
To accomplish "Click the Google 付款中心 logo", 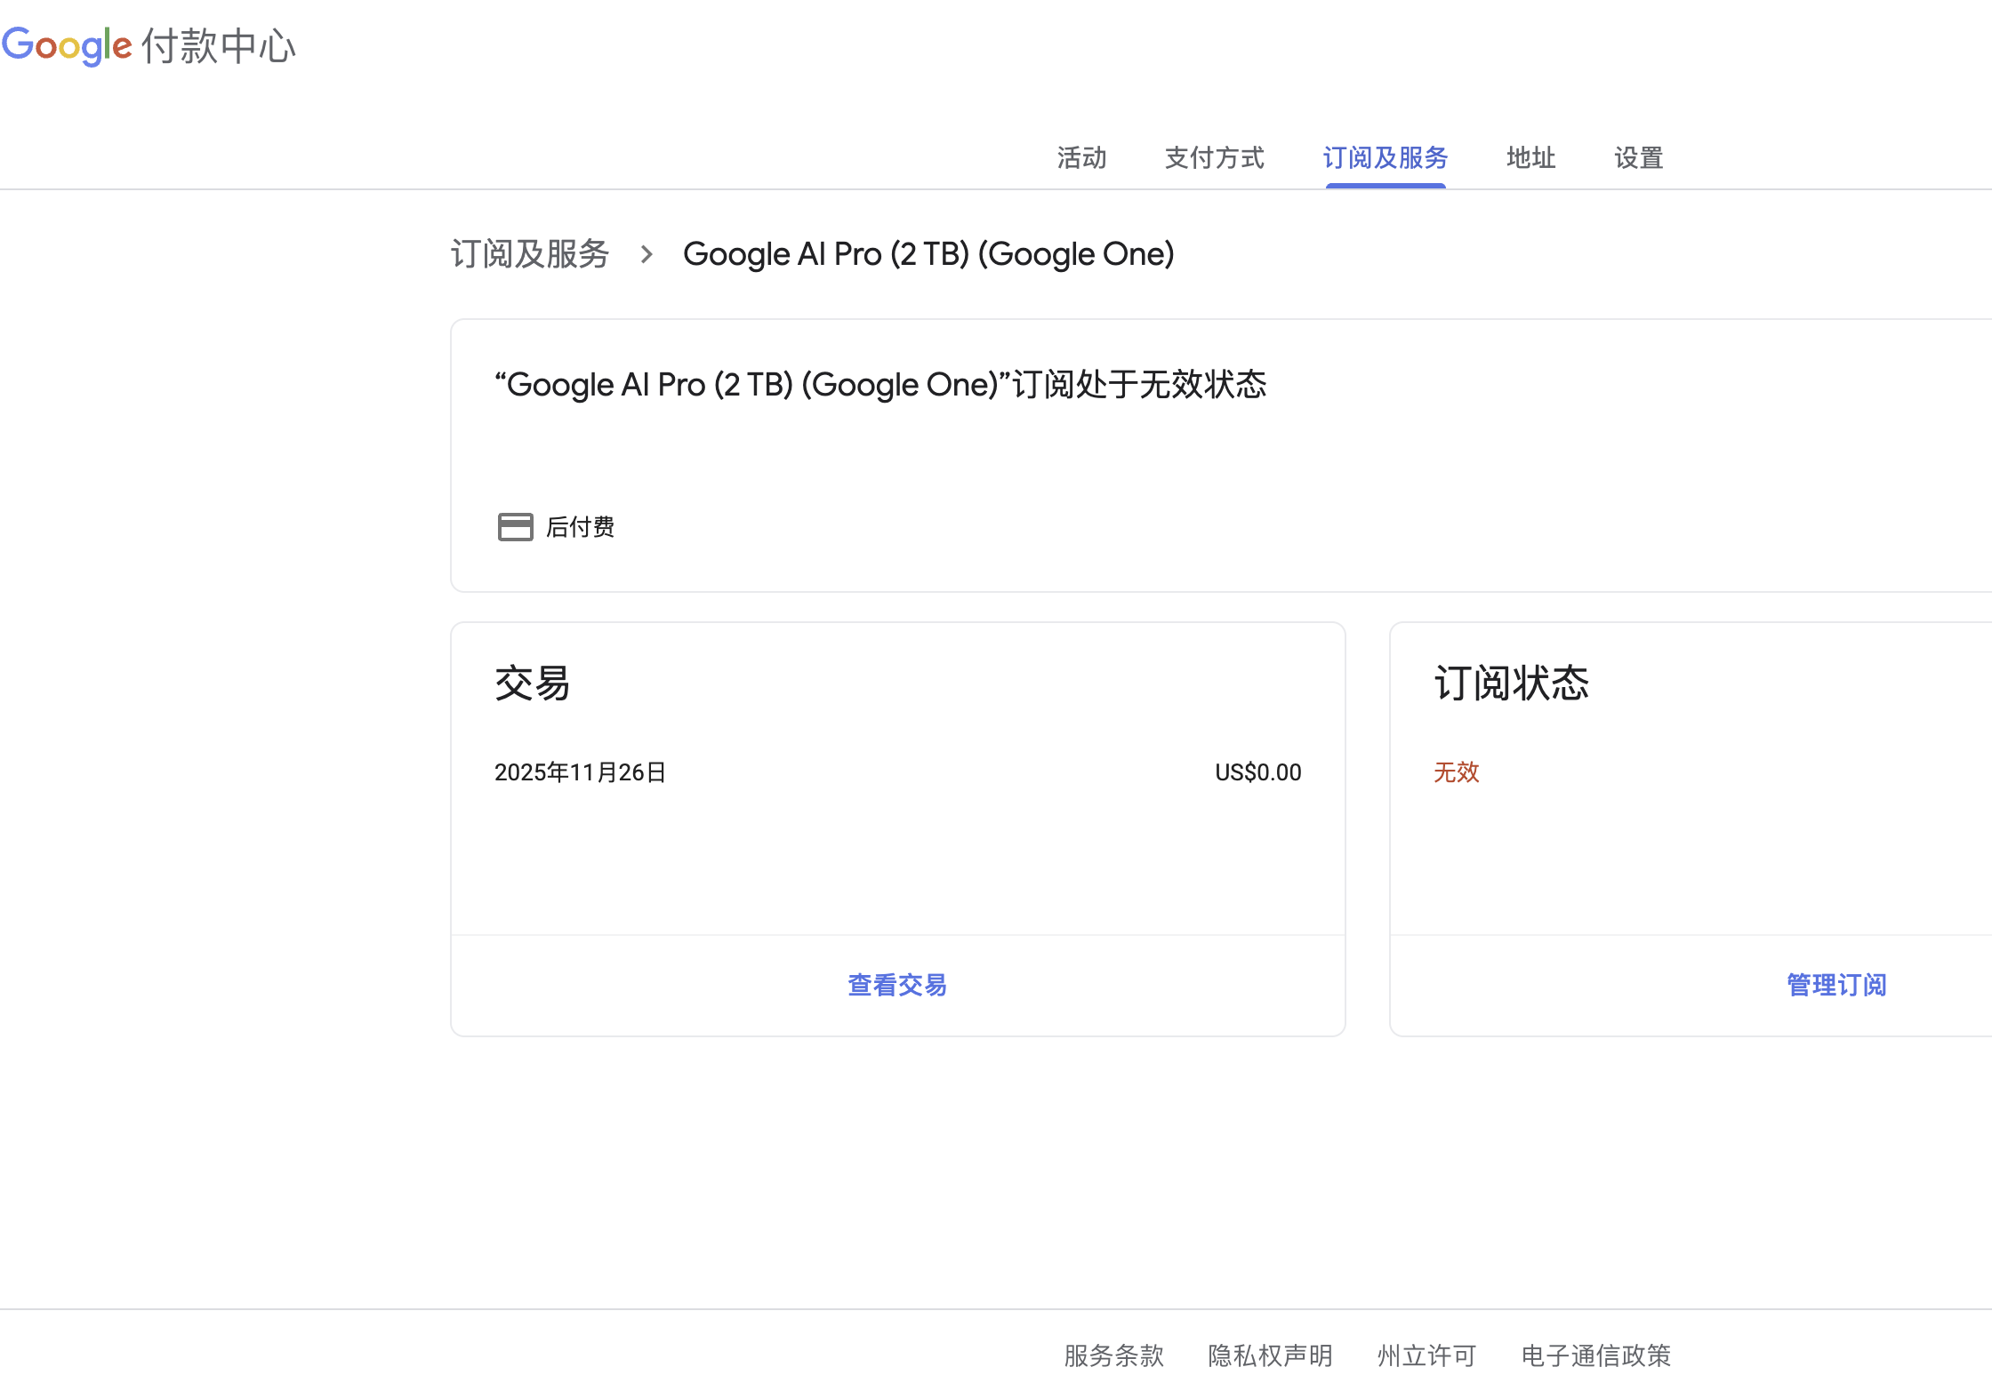I will pos(149,45).
